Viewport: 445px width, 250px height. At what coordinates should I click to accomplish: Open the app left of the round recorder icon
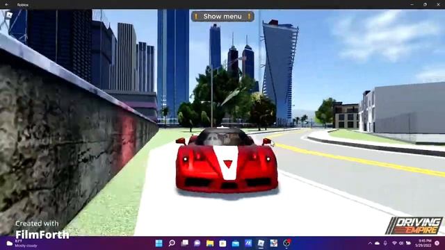pos(273,243)
